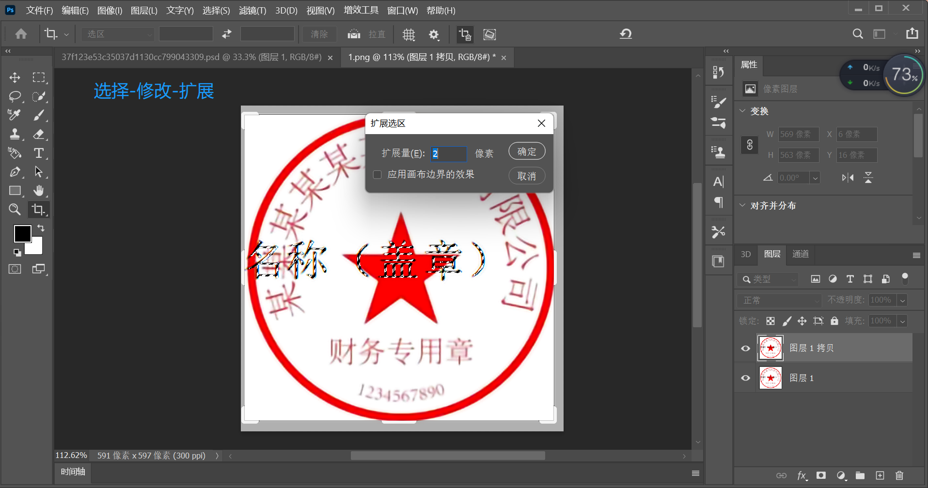Toggle lock position
The image size is (928, 488).
(802, 321)
